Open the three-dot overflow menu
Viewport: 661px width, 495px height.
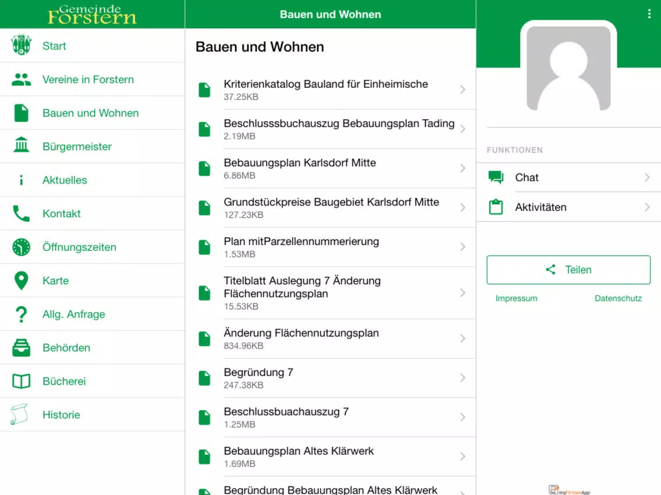click(649, 14)
